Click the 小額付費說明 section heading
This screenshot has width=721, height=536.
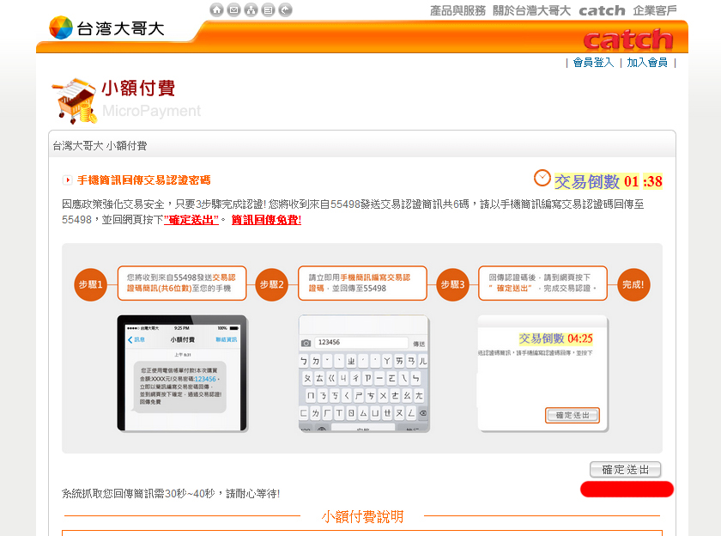[362, 517]
